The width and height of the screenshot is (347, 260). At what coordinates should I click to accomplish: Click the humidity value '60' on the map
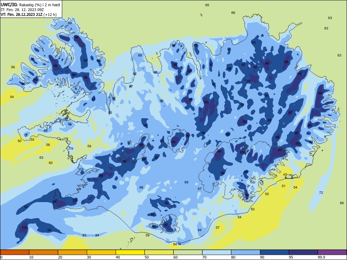(x=51, y=163)
